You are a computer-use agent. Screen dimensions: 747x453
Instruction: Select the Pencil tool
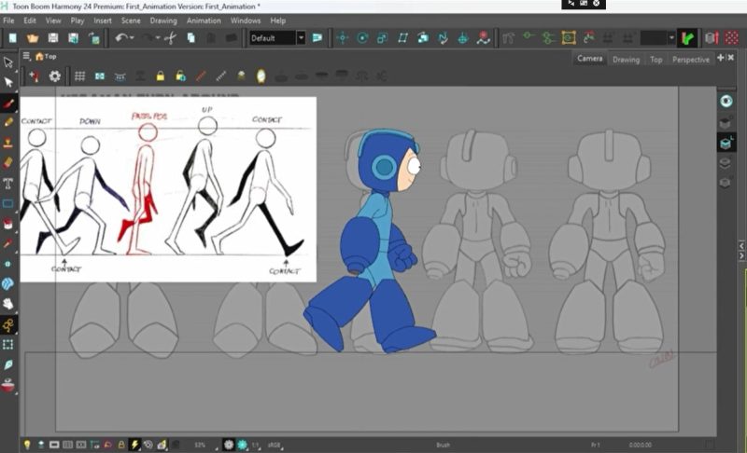click(8, 123)
